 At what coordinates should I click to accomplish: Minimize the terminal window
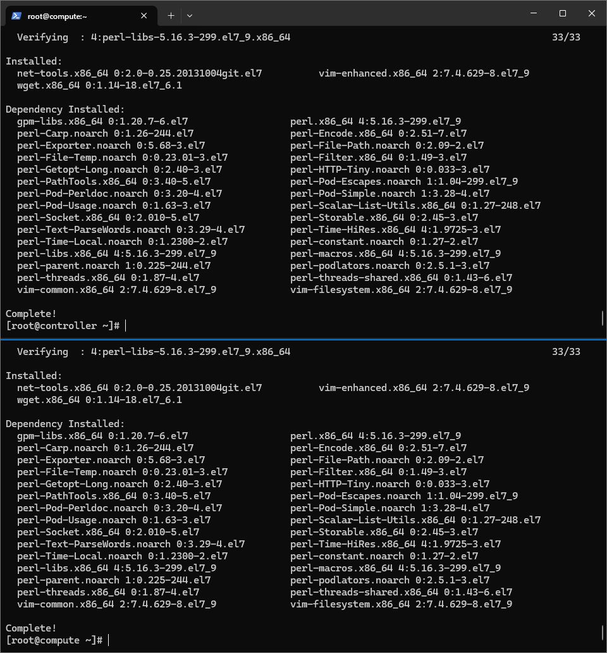click(x=534, y=13)
